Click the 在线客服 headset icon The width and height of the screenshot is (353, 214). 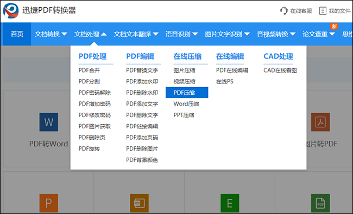click(x=284, y=10)
